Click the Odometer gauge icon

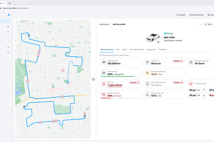pyautogui.click(x=104, y=62)
